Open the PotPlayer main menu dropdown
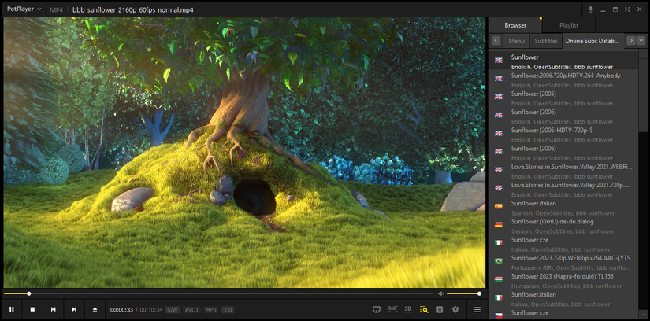Image resolution: width=650 pixels, height=321 pixels. (x=24, y=9)
